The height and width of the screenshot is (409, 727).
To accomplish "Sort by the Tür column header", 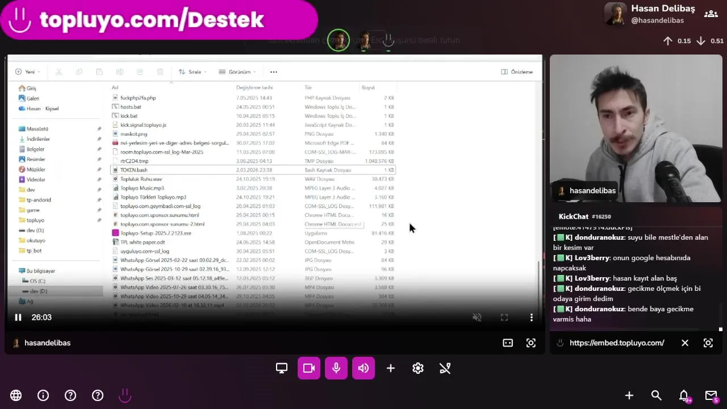I will click(308, 87).
